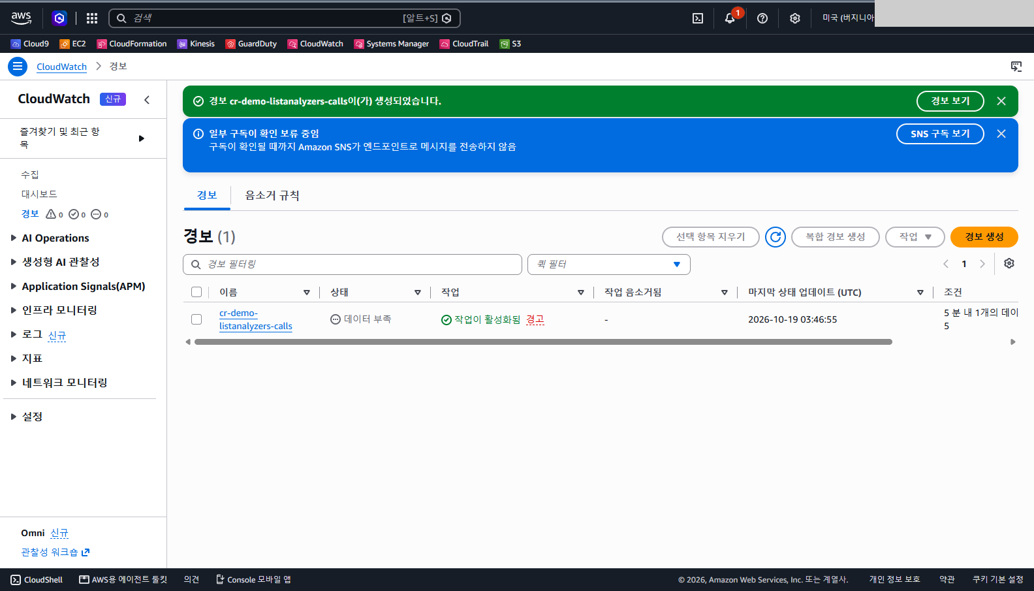The height and width of the screenshot is (591, 1034).
Task: Open the Cloud9 shortcut in favorites bar
Action: [30, 44]
